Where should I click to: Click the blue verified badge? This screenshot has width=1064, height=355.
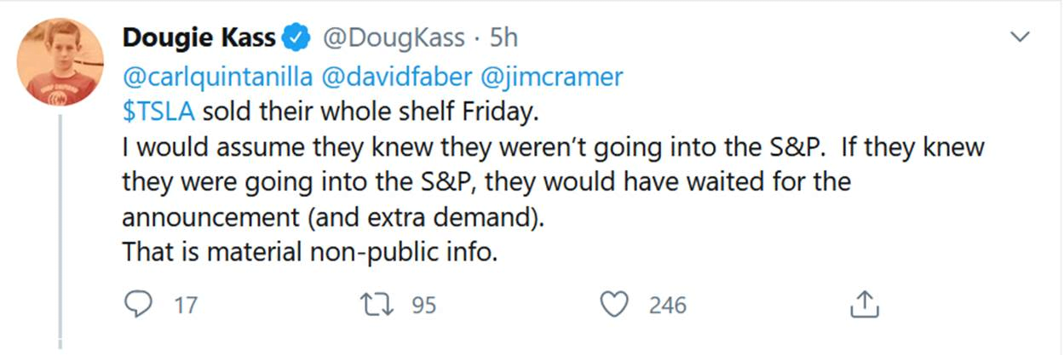[x=295, y=38]
